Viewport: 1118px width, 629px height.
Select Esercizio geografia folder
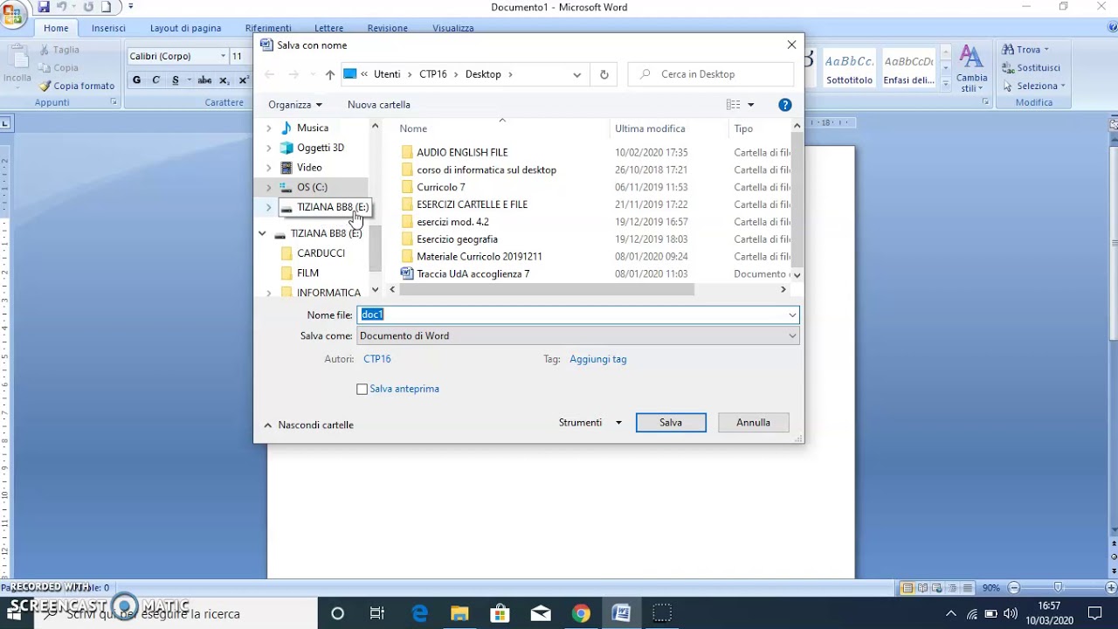[457, 239]
